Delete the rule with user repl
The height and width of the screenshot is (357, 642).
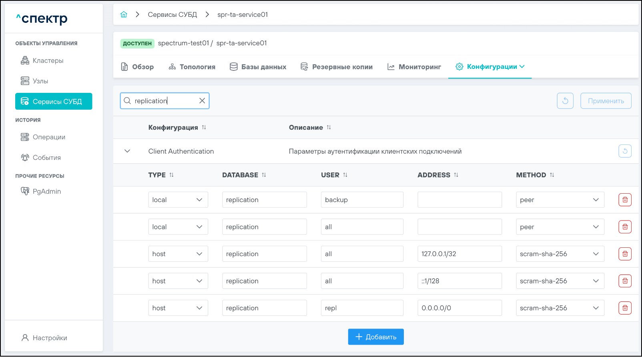[624, 308]
